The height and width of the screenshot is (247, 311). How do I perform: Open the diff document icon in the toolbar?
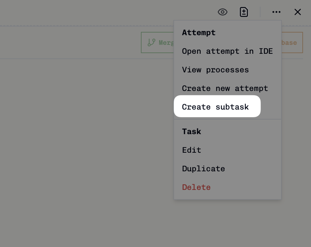(x=244, y=12)
